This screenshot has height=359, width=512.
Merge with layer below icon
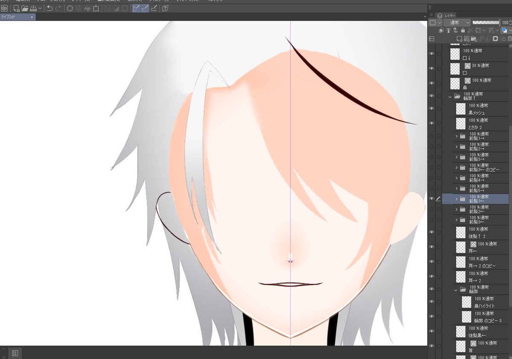pyautogui.click(x=488, y=39)
